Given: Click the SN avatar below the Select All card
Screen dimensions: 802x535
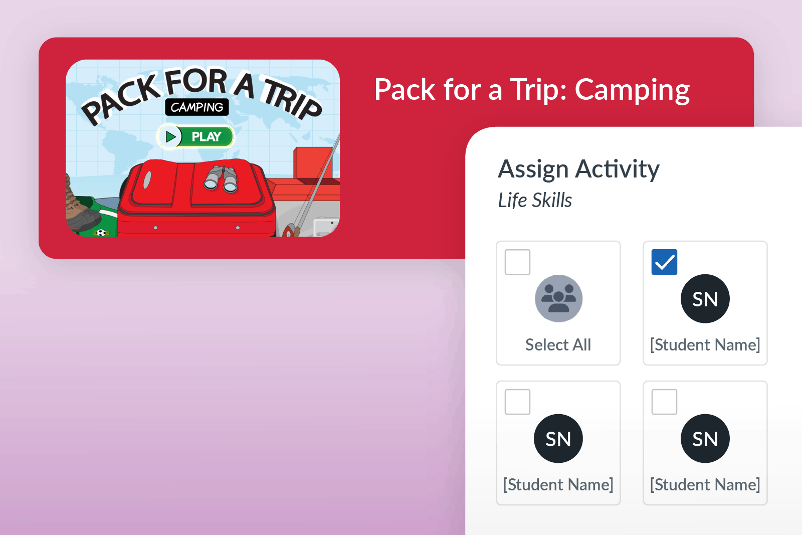Looking at the screenshot, I should (x=558, y=439).
